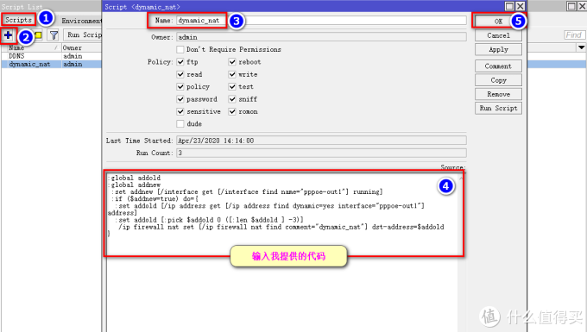
Task: Maximize the Script dynamic_nat dialog
Action: [x=509, y=6]
